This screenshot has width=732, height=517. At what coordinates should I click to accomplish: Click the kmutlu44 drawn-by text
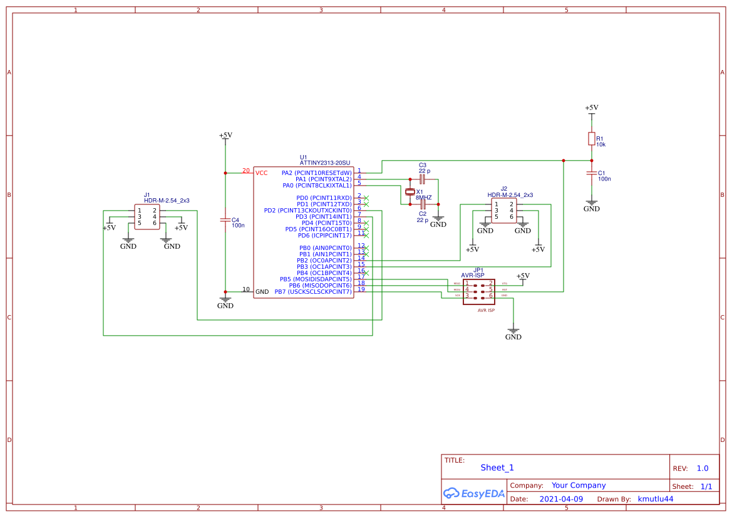(x=656, y=499)
